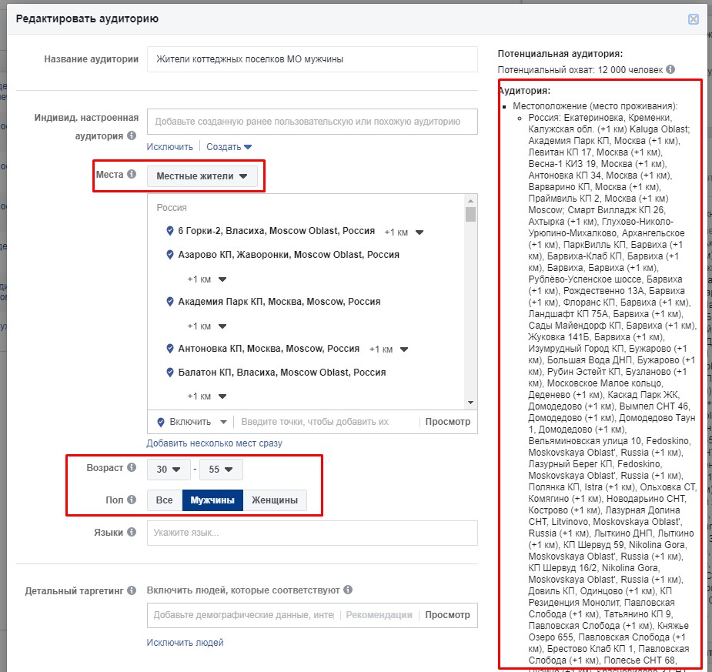Click the pin icon for Академия Парк КП
Viewport: 712px width, 672px height.
[170, 302]
